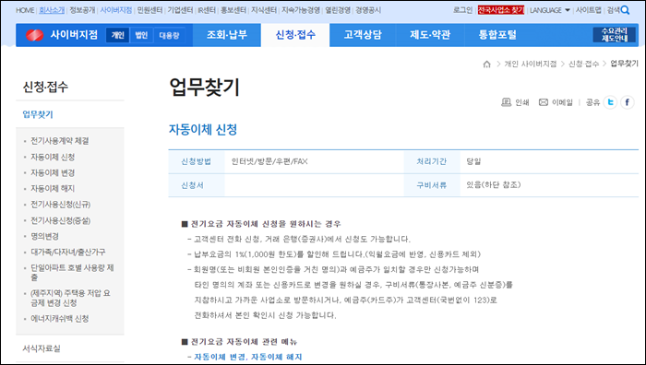
Task: Click the 이메일 text label
Action: pyautogui.click(x=562, y=102)
